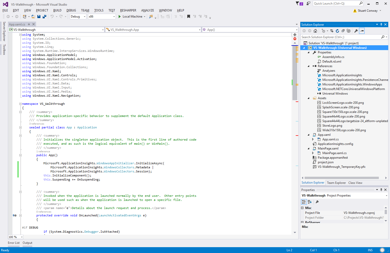Expand the MainPage.xaml.cs node
The height and width of the screenshot is (253, 390).
(x=313, y=153)
